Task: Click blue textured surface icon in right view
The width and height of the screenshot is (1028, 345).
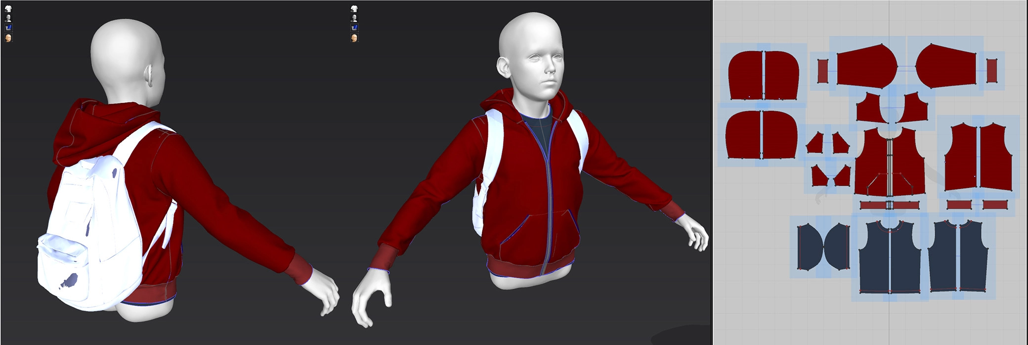Action: [x=354, y=28]
